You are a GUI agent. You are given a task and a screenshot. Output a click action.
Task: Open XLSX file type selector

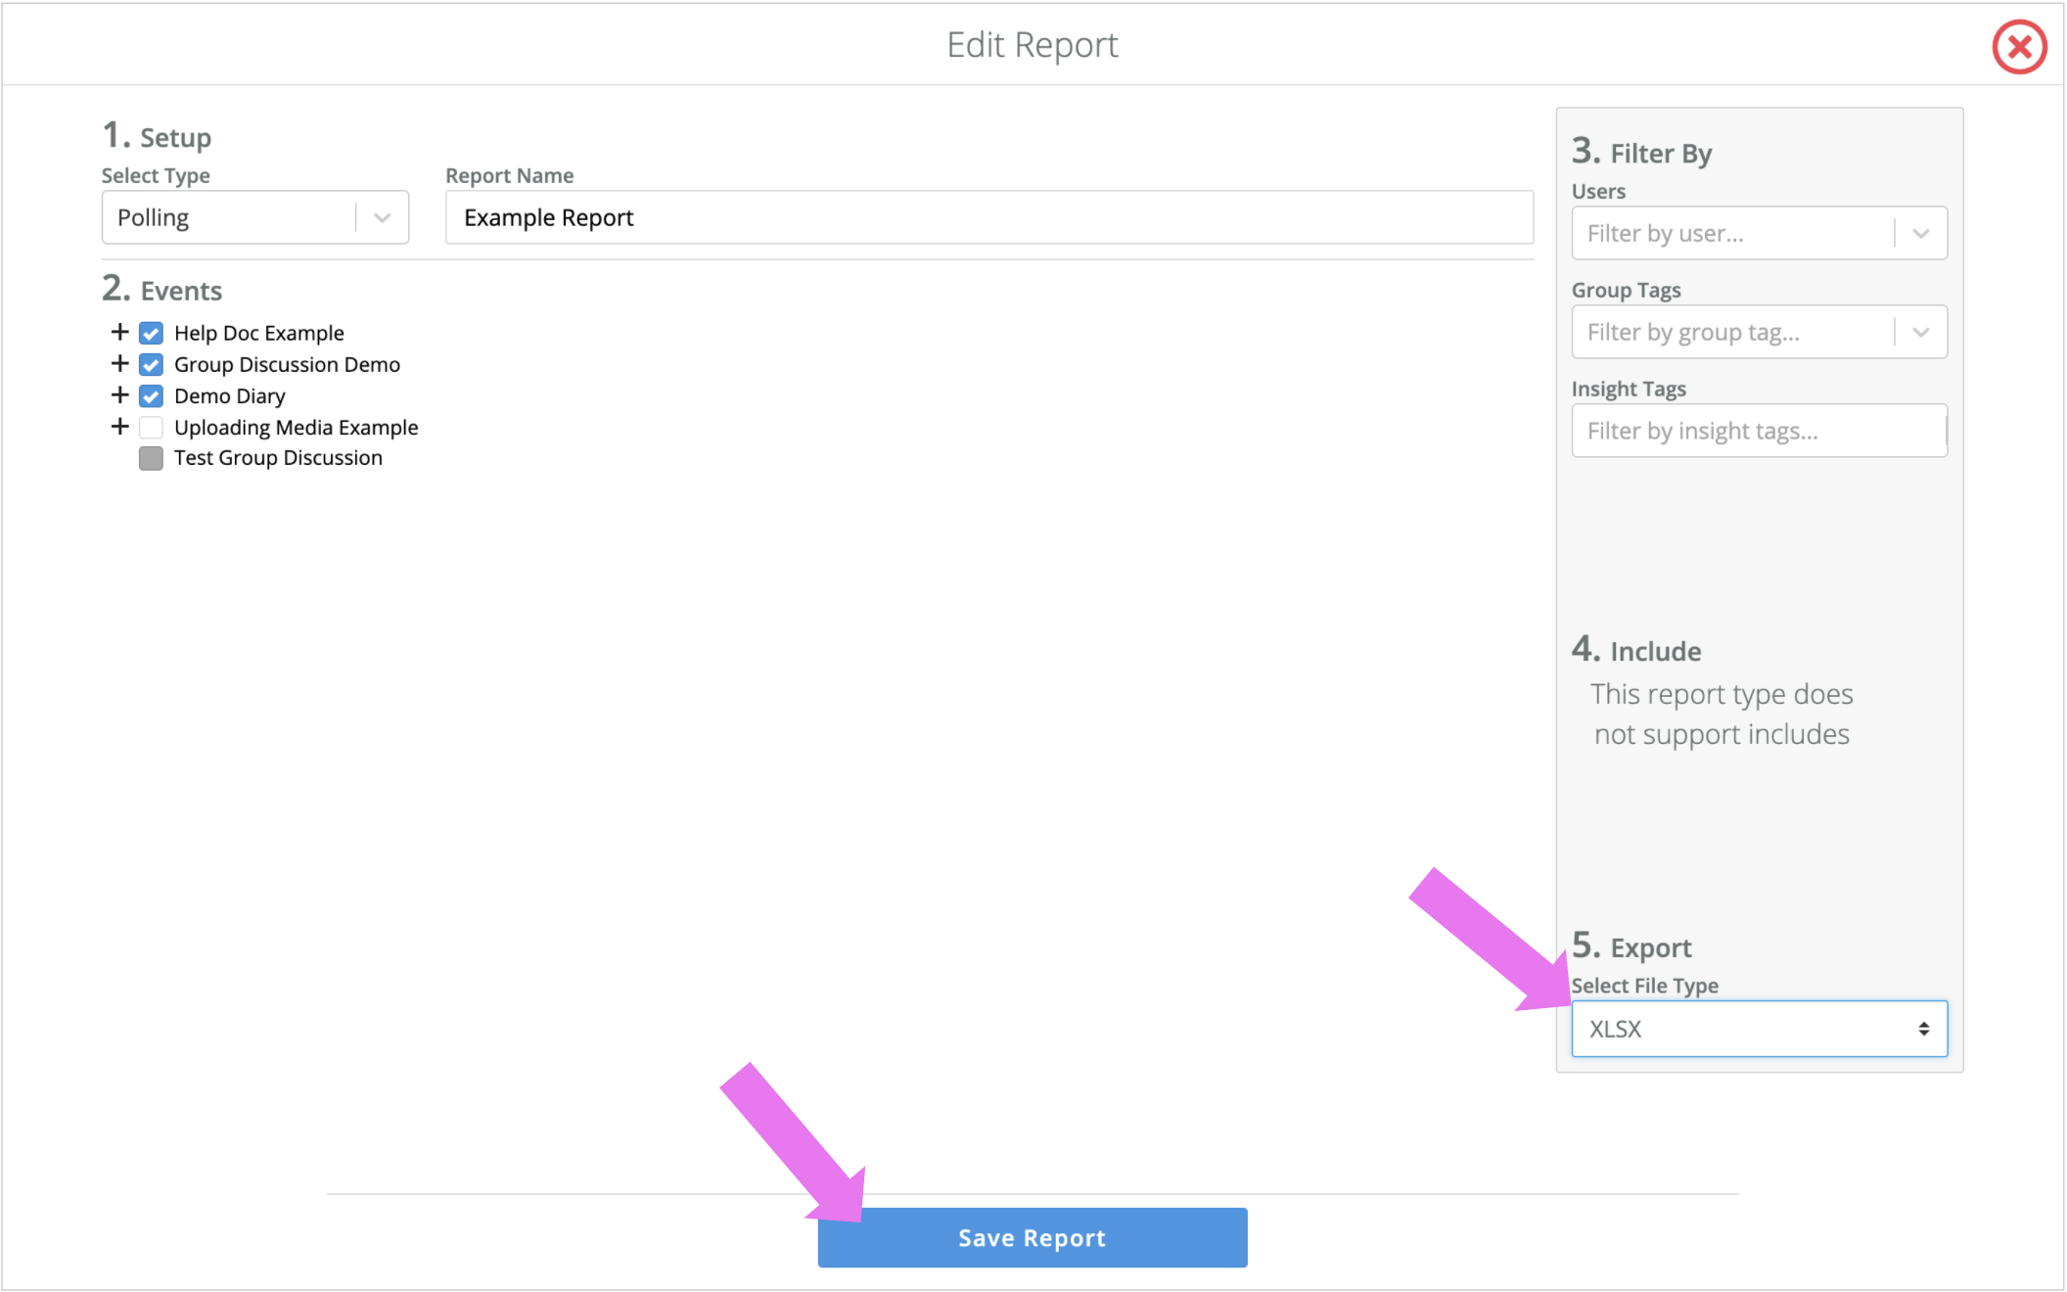pyautogui.click(x=1759, y=1029)
